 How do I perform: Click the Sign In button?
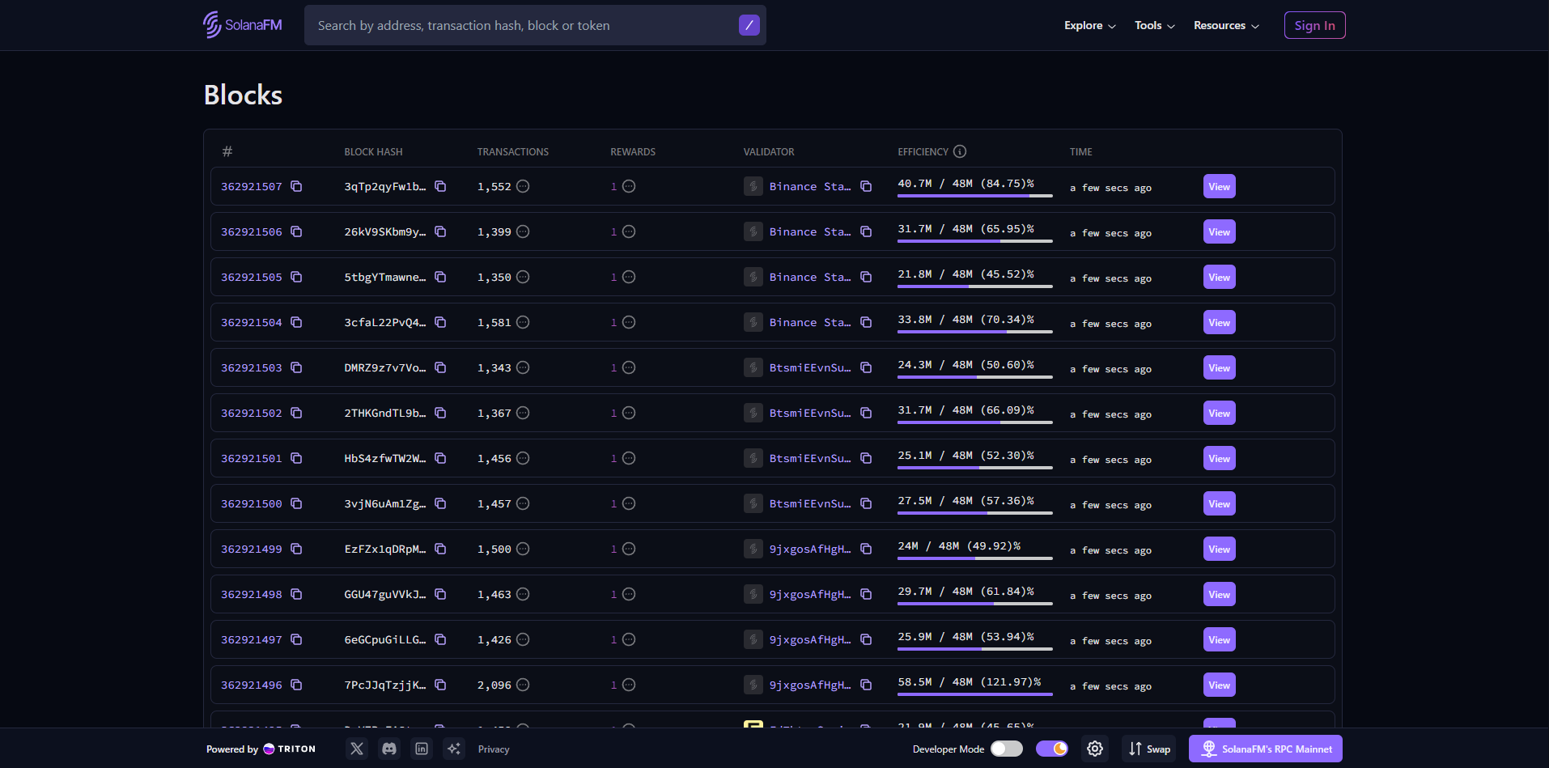(1314, 26)
